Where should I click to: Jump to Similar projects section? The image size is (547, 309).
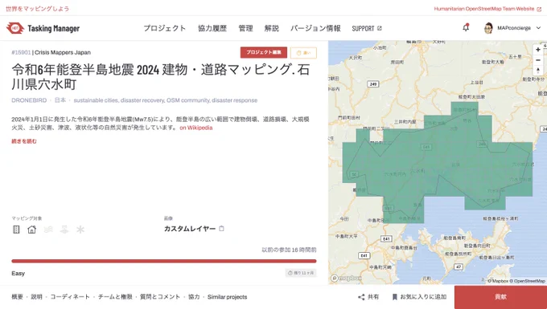227,297
